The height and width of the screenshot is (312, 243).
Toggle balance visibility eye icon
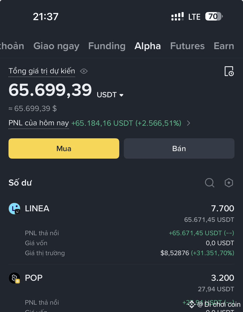point(84,71)
